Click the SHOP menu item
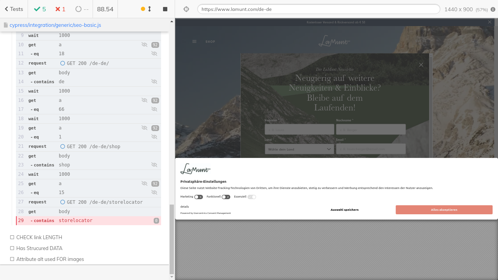Viewport: 498px width, 280px height. (210, 42)
